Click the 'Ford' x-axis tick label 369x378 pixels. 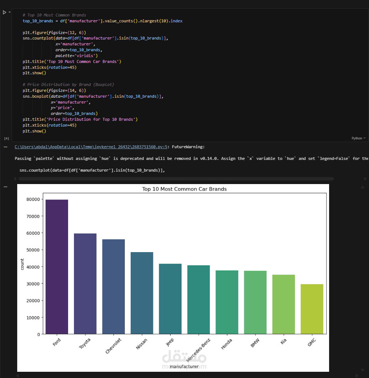[57, 342]
